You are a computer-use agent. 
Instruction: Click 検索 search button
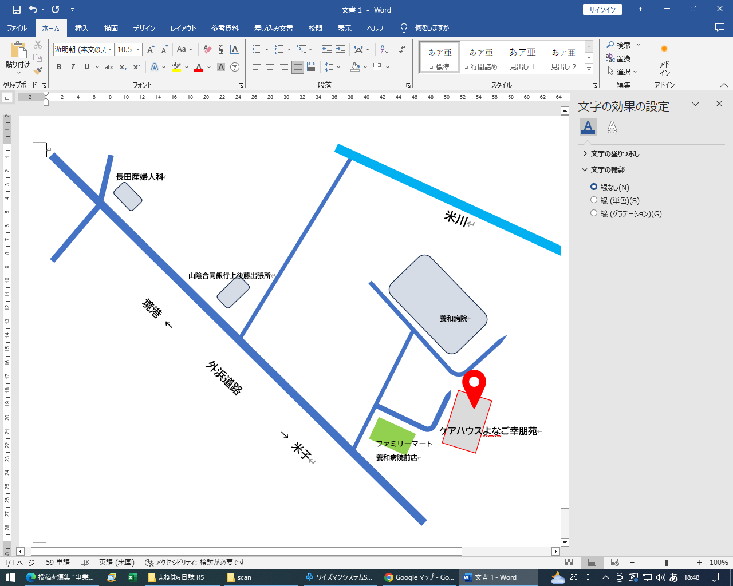pyautogui.click(x=618, y=45)
